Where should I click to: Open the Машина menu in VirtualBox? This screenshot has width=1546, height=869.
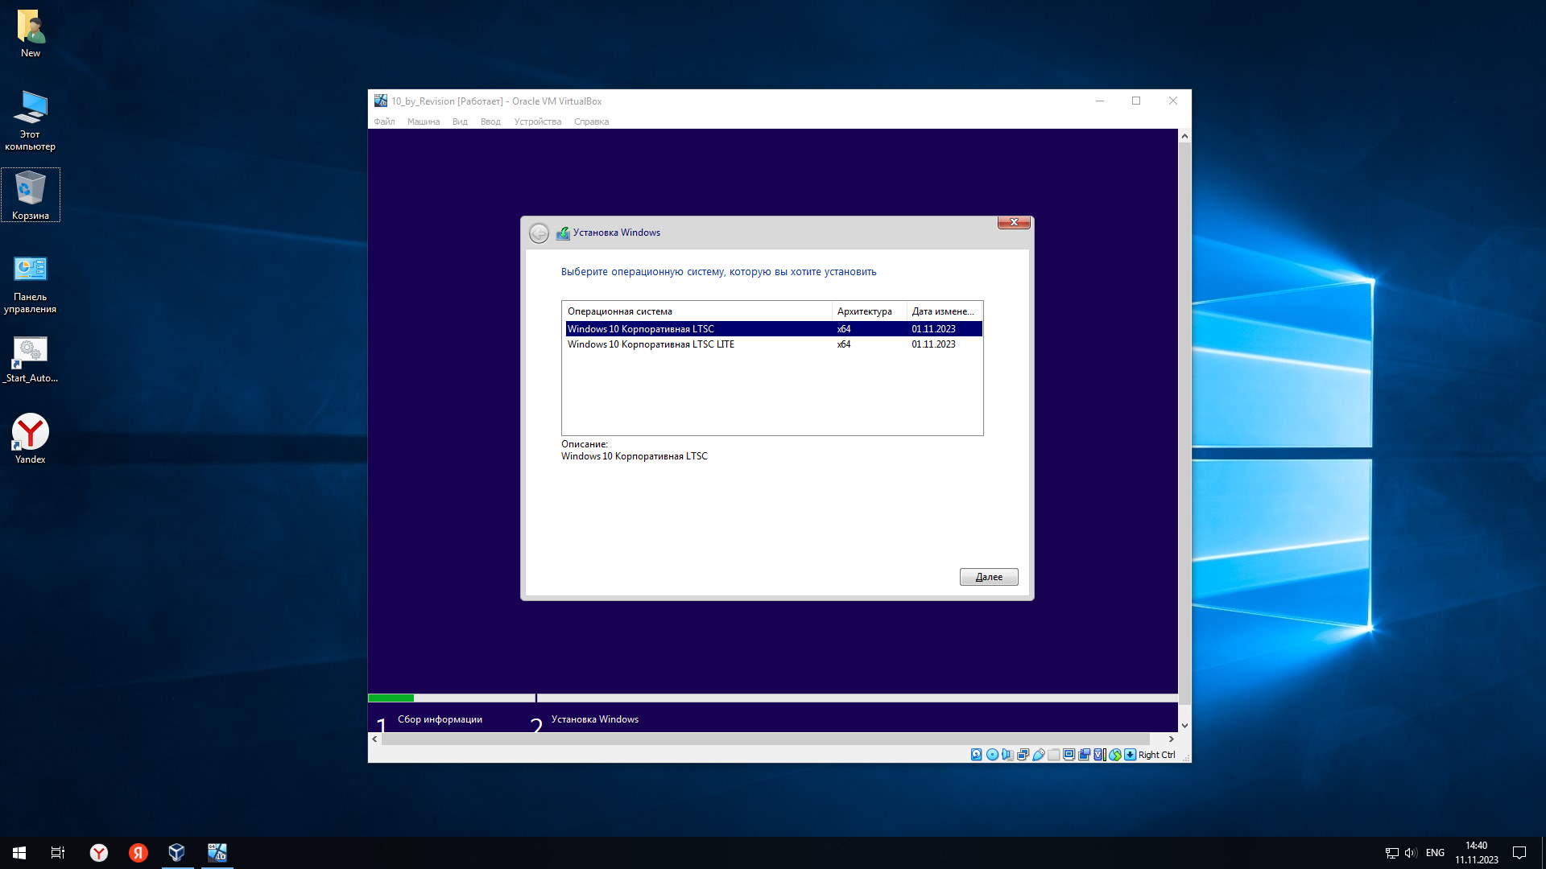coord(423,121)
